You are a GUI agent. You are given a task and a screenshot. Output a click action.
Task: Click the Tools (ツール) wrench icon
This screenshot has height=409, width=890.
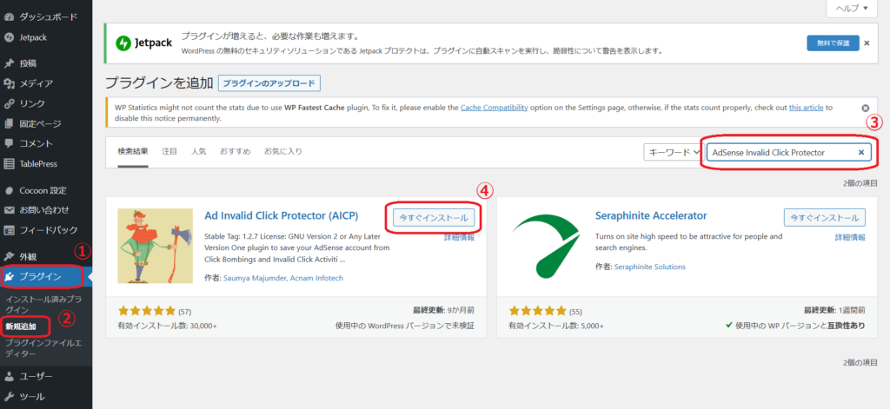9,397
